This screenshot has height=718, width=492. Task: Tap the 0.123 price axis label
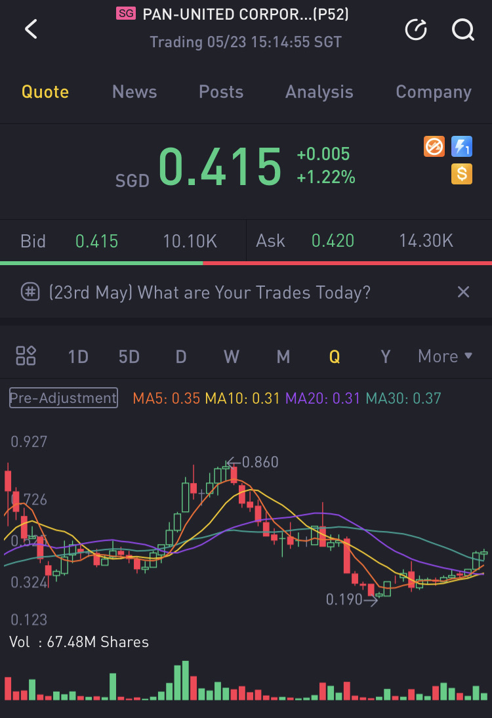click(29, 620)
